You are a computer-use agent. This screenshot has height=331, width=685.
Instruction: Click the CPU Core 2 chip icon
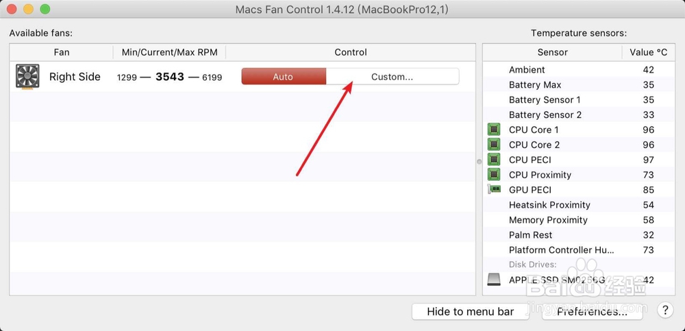[x=494, y=145]
